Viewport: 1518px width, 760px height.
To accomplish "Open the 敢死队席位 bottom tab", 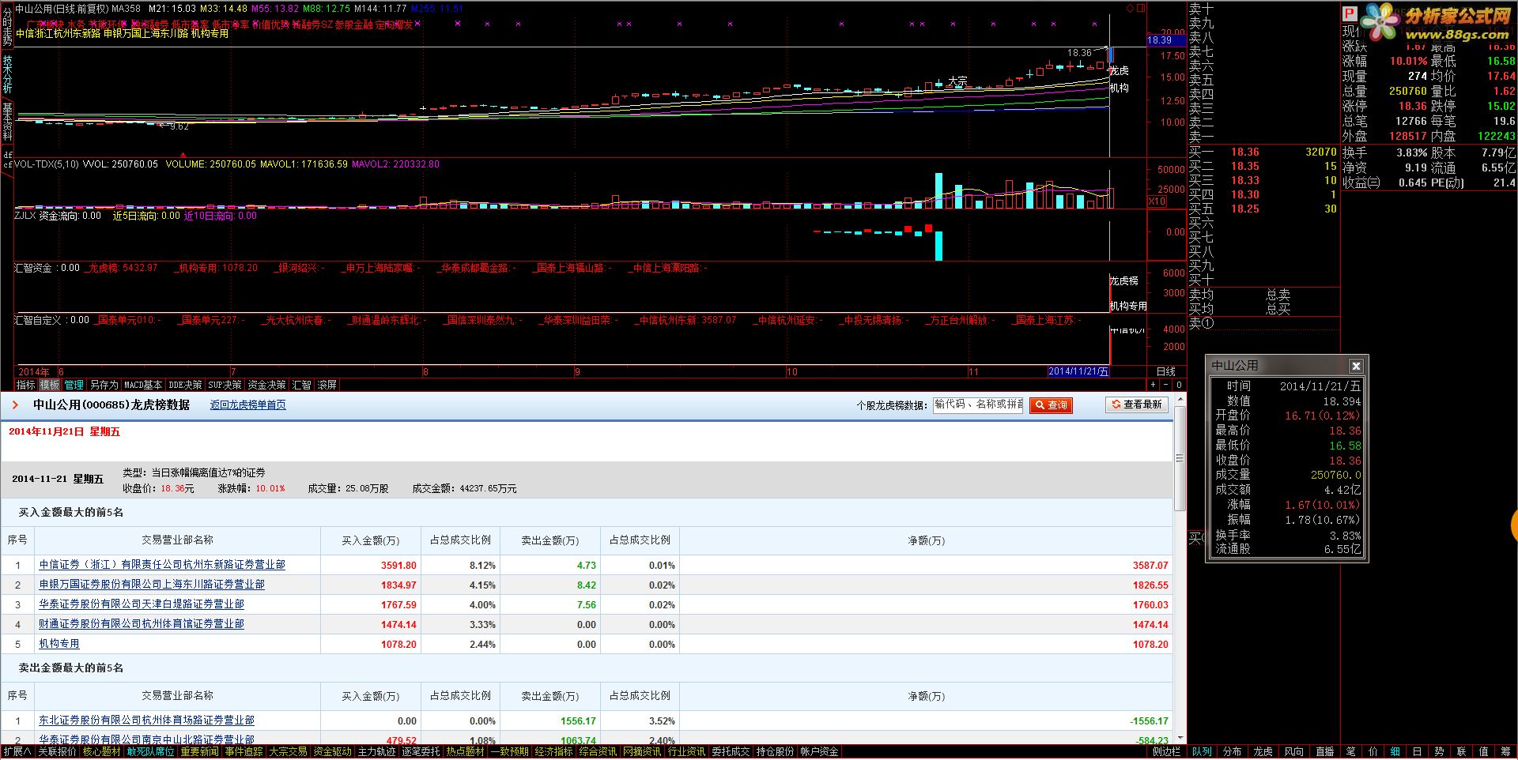I will 150,752.
